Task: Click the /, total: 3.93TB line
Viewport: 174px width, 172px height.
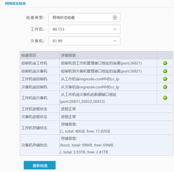Action: (84, 152)
